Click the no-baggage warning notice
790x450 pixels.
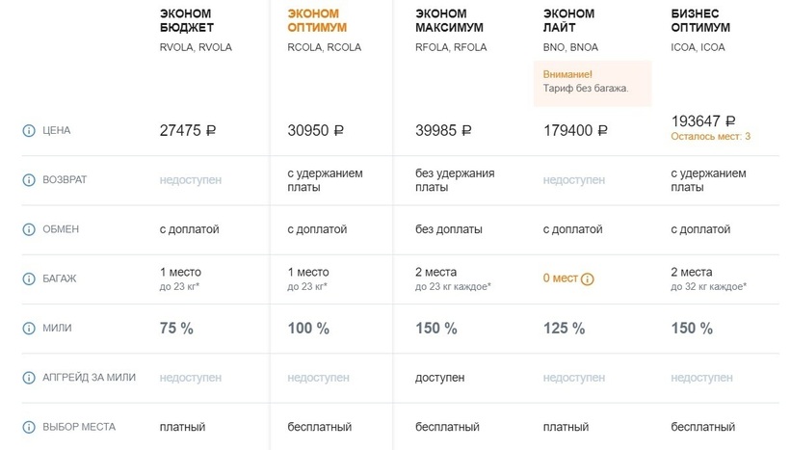tap(592, 81)
